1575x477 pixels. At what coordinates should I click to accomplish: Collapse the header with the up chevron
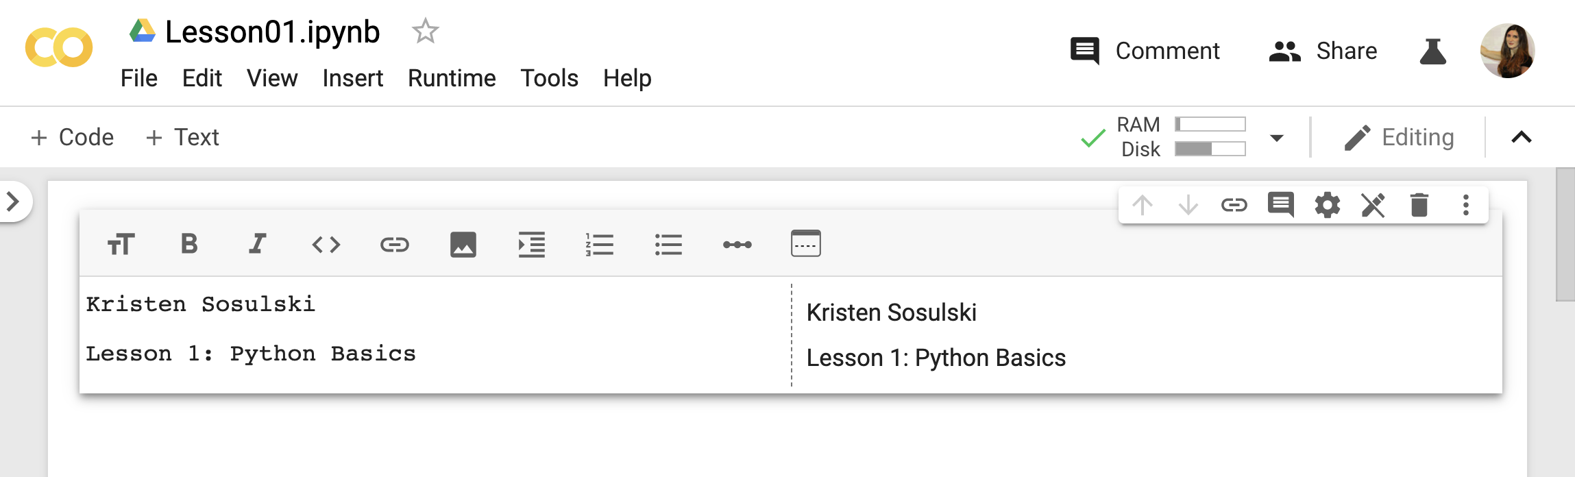pos(1522,138)
